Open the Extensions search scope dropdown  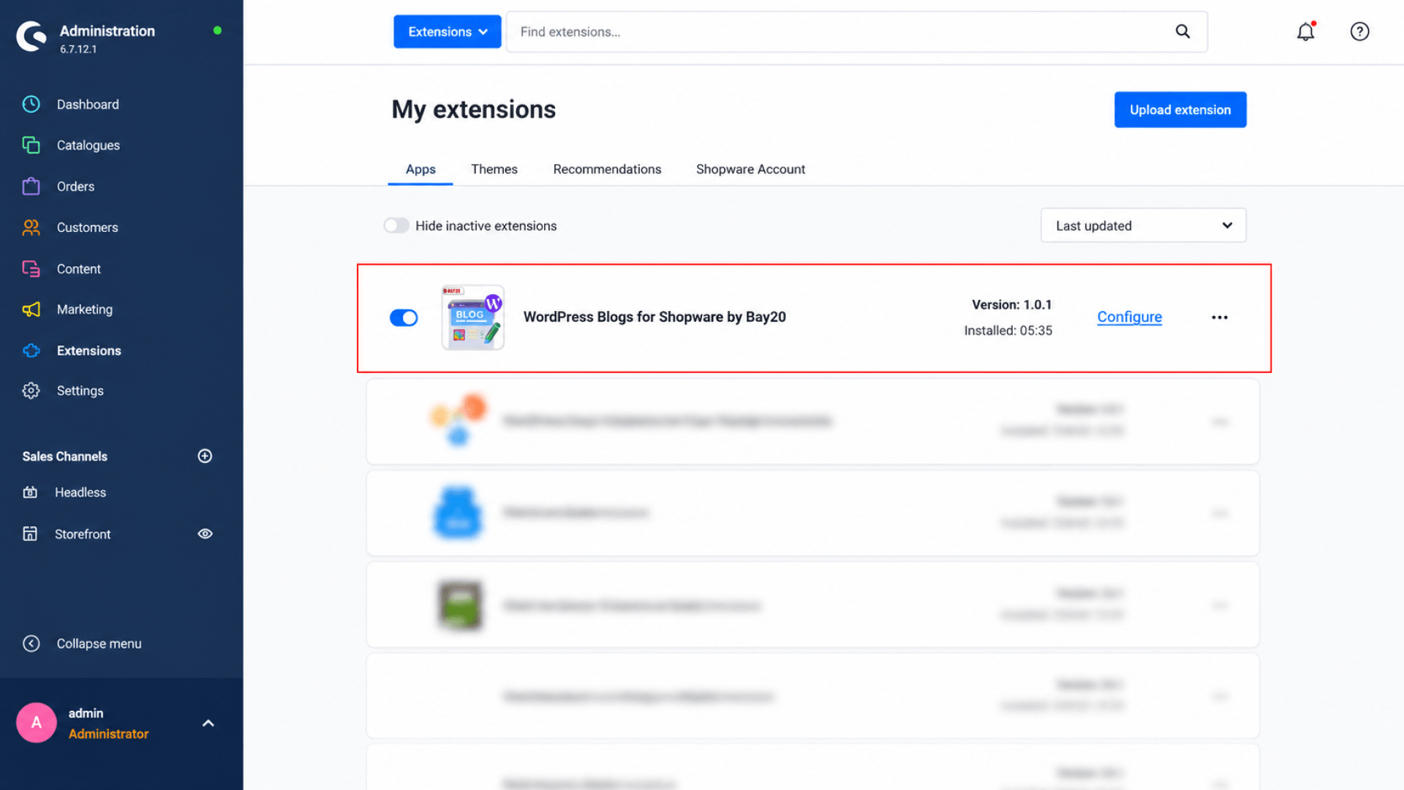(x=448, y=31)
